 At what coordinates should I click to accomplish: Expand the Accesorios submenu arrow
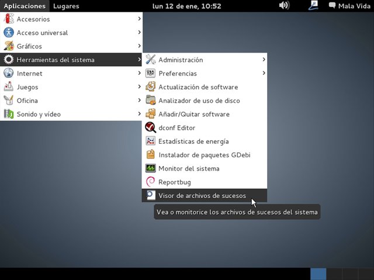click(x=139, y=19)
